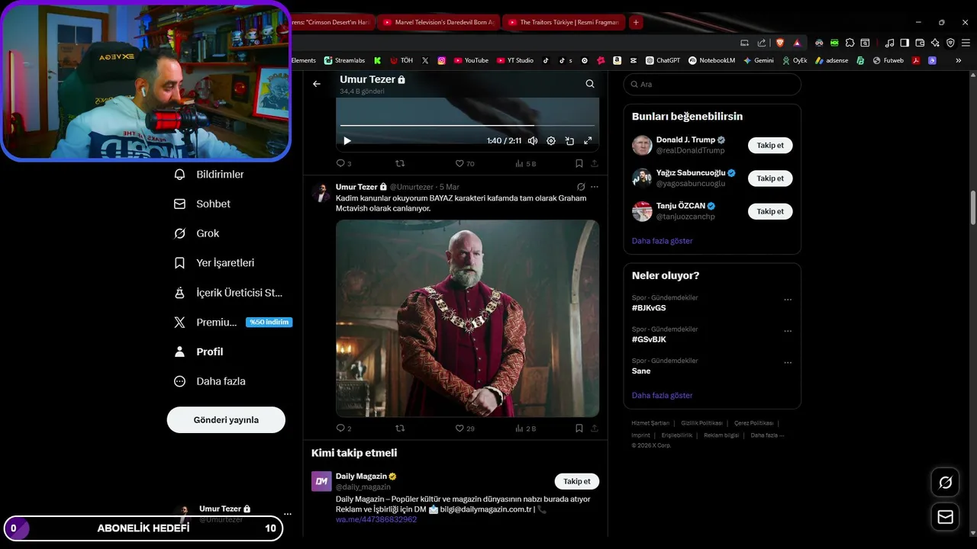Expand Daha fazla sidebar menu
The image size is (977, 549).
pos(210,381)
